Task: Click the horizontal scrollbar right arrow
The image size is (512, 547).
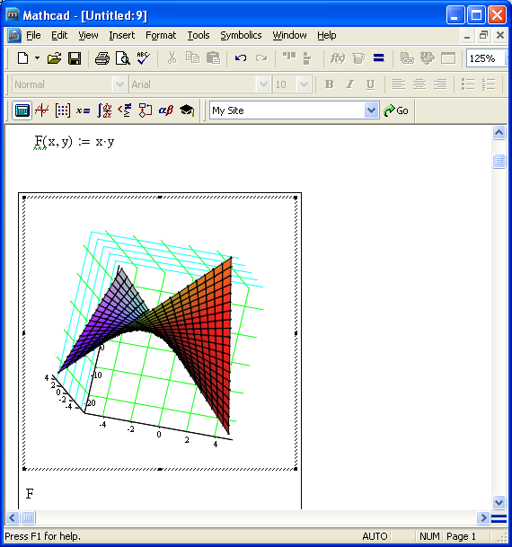Action: [483, 517]
